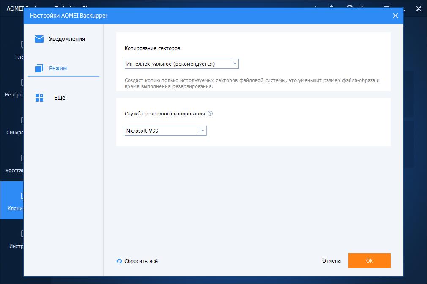Image resolution: width=427 pixels, height=284 pixels.
Task: Click the Восстановление icon in main sidebar
Action: coord(22,158)
